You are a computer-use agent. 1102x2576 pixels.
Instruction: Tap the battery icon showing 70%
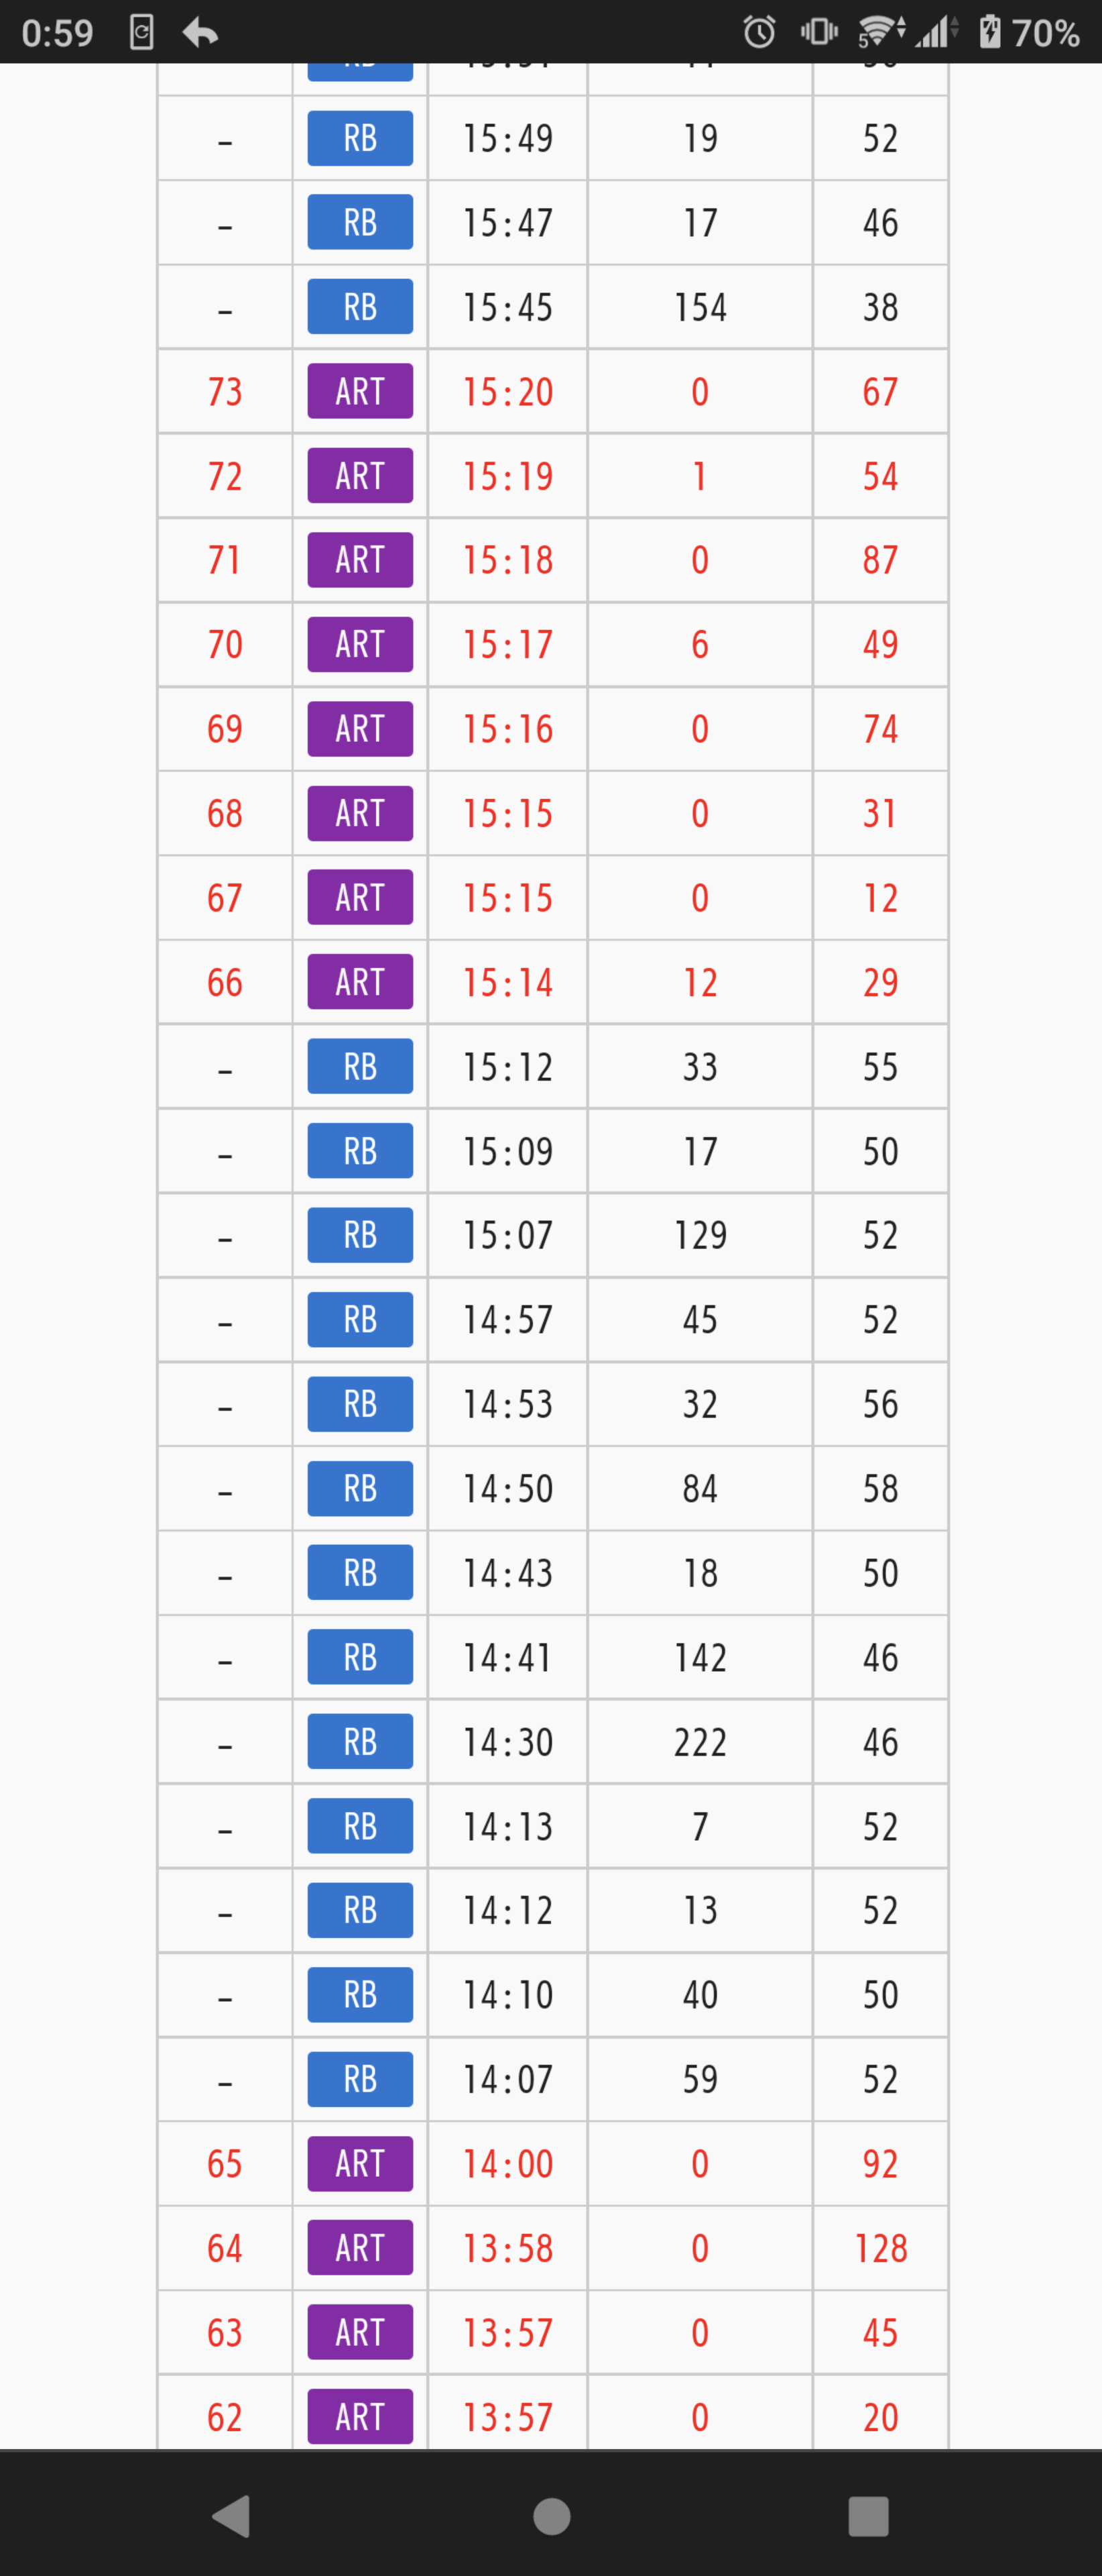pyautogui.click(x=989, y=32)
